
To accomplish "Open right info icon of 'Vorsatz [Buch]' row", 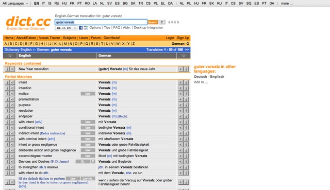I will click(186, 116).
